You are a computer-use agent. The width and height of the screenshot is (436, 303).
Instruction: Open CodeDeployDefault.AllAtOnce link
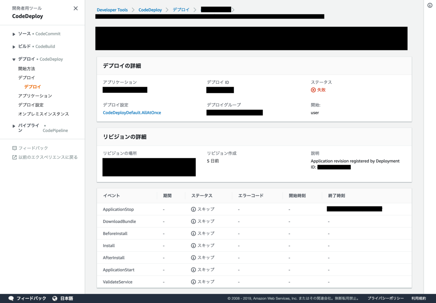click(x=132, y=113)
